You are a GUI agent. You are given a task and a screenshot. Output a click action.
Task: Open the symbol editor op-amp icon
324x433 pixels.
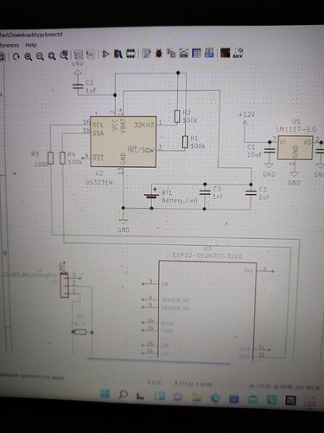coord(105,54)
